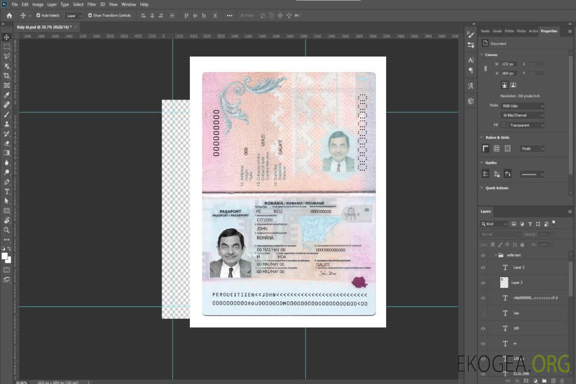Switch to the Properties tab

pos(549,31)
